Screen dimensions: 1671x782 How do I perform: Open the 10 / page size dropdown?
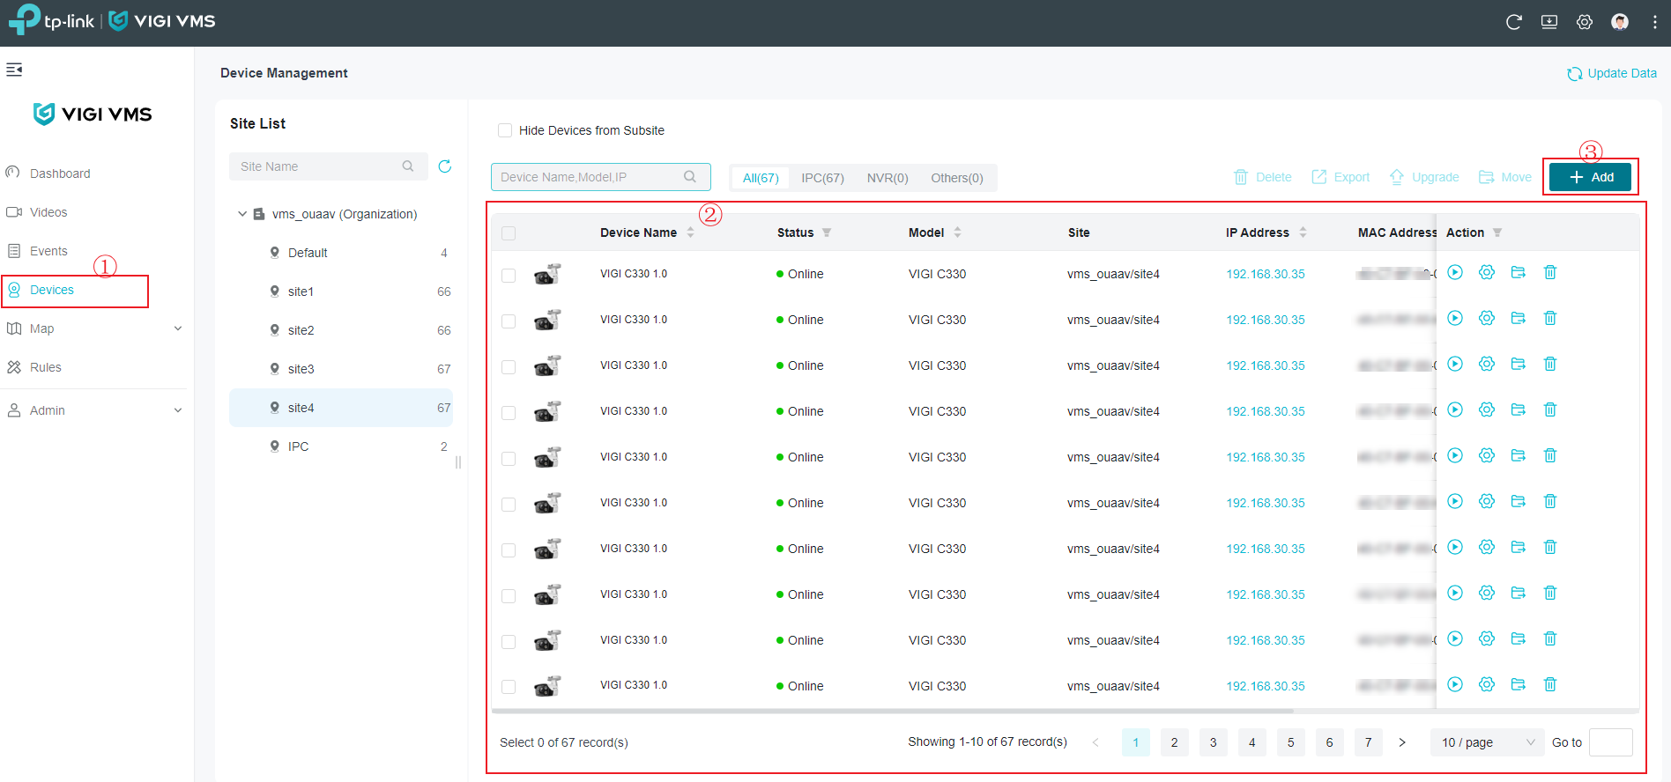(1488, 742)
